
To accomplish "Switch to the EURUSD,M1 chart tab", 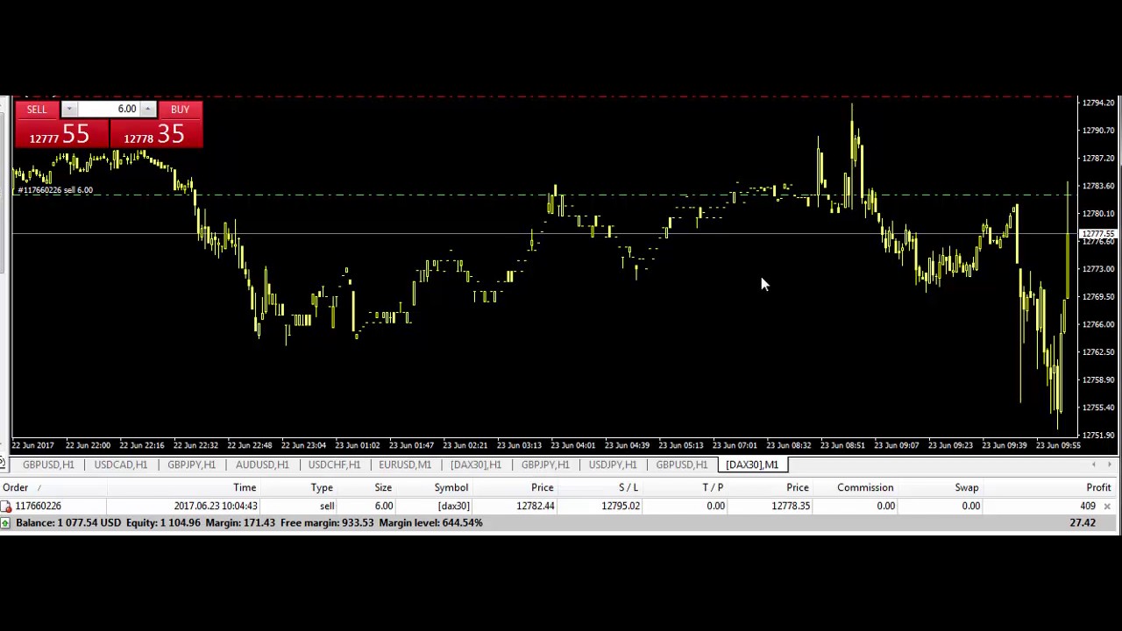I will coord(405,464).
